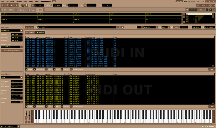This screenshot has width=216, height=128.
Task: Click the bottom arrows icon in instrument list
Action: 184,22
